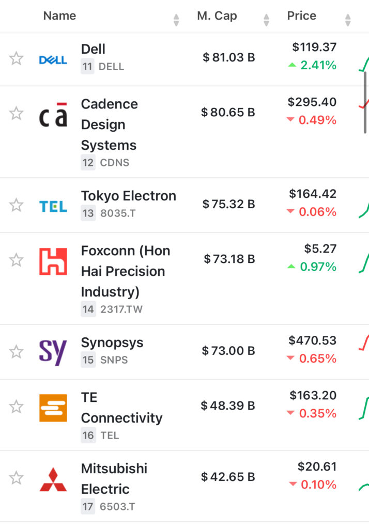Sort by Price column arrows

[x=348, y=20]
